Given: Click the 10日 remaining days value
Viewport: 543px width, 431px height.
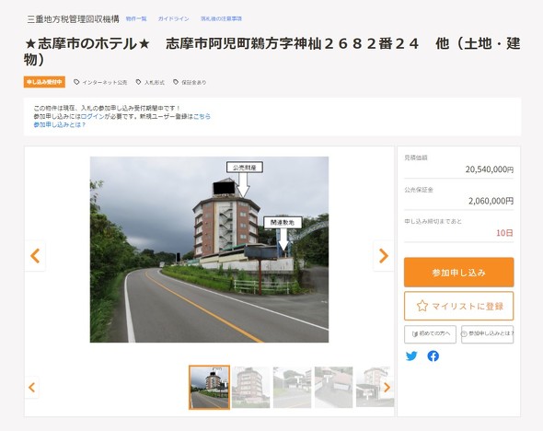Looking at the screenshot, I should [x=504, y=233].
